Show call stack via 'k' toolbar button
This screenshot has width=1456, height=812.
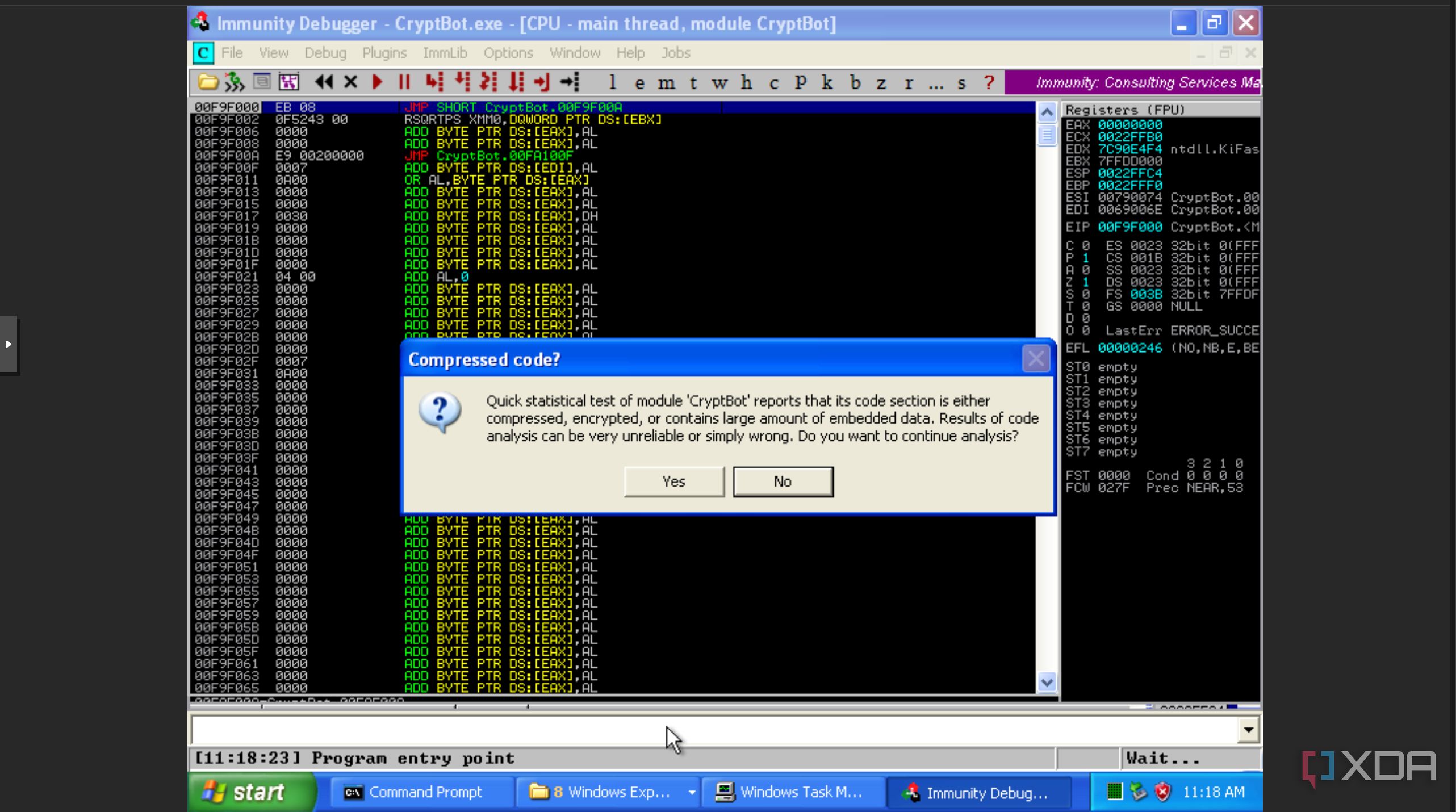827,83
